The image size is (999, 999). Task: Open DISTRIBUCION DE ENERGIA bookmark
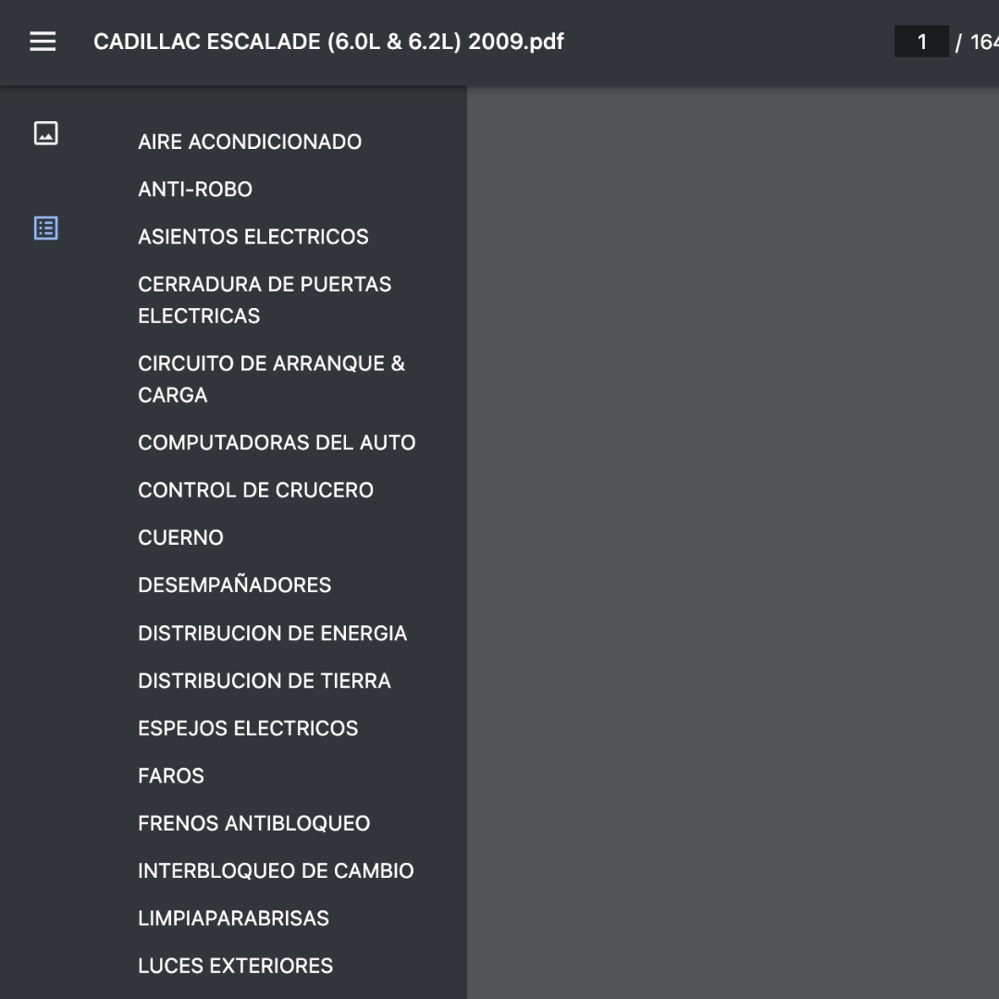[272, 634]
